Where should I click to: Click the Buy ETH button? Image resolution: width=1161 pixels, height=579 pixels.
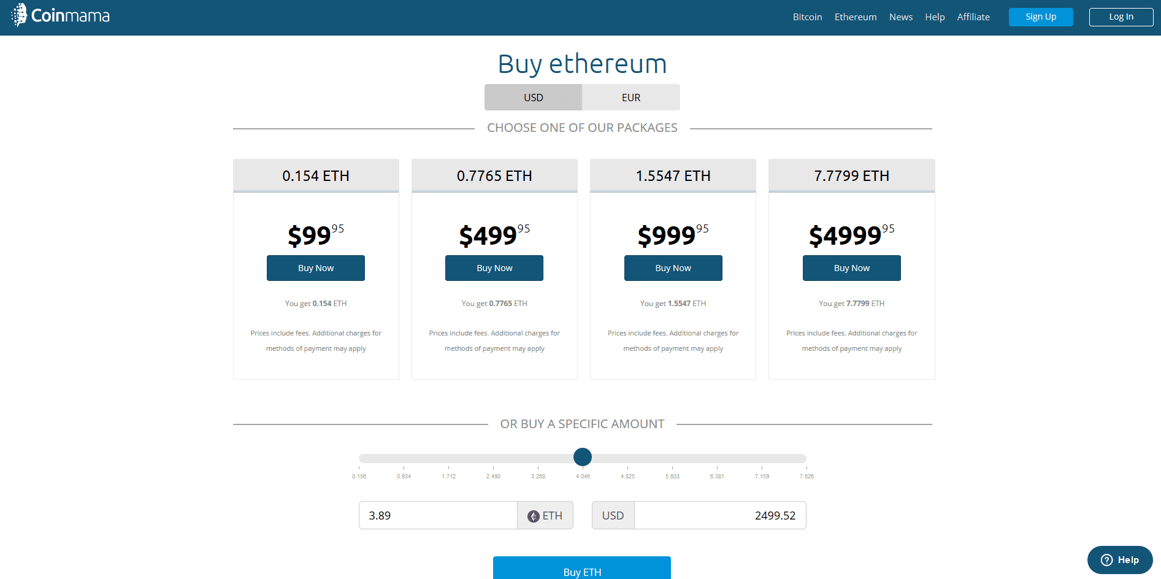pyautogui.click(x=582, y=569)
